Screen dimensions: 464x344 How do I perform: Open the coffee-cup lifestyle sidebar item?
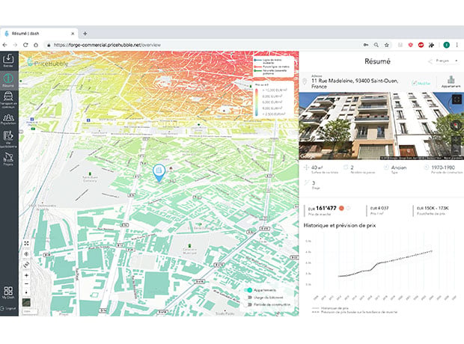point(8,139)
